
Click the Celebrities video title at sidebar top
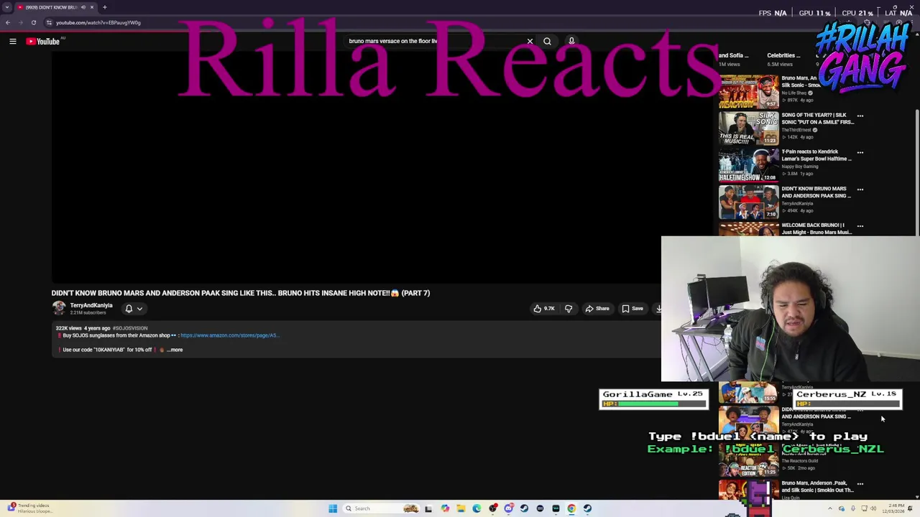tap(783, 55)
